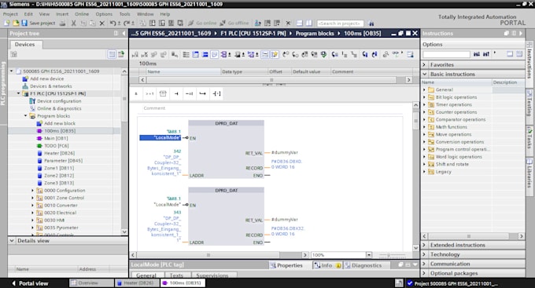Click the Cut scissors icon
535x288 pixels.
(x=73, y=23)
